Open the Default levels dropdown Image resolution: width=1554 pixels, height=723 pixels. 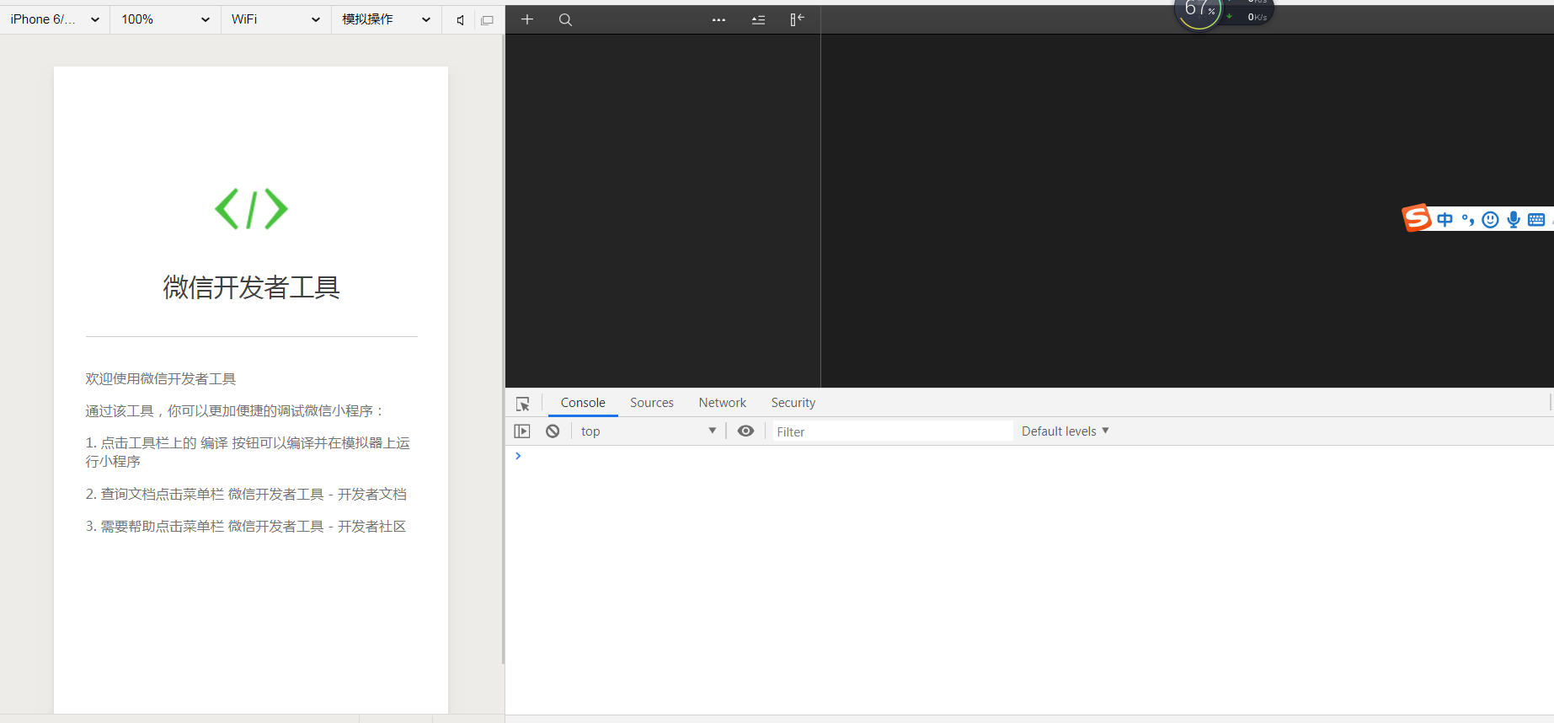1065,431
